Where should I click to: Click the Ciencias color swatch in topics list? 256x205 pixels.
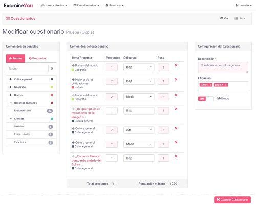pos(52,119)
